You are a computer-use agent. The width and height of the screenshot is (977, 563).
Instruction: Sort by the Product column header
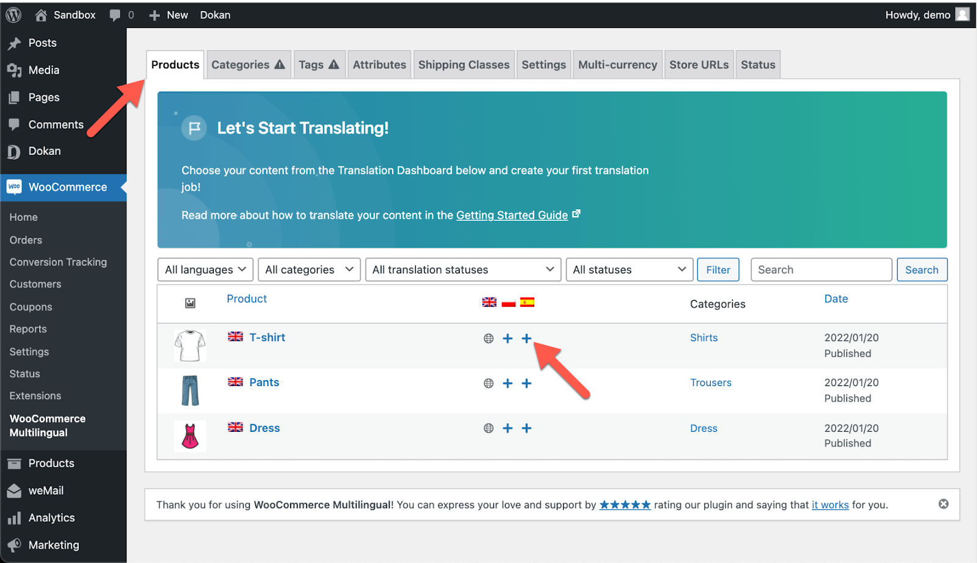[247, 299]
